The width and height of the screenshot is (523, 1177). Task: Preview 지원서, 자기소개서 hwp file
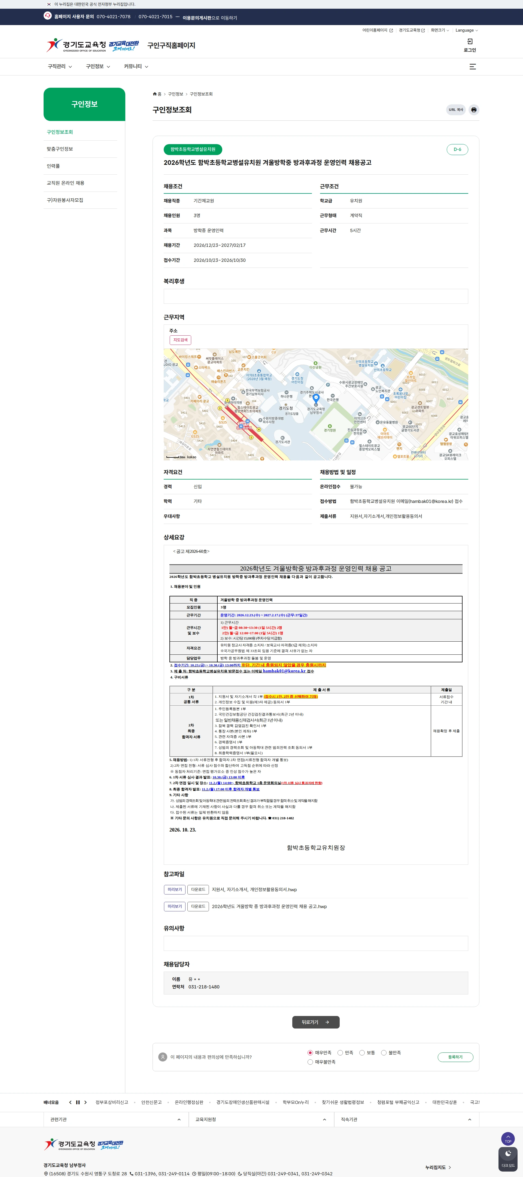[x=175, y=889]
